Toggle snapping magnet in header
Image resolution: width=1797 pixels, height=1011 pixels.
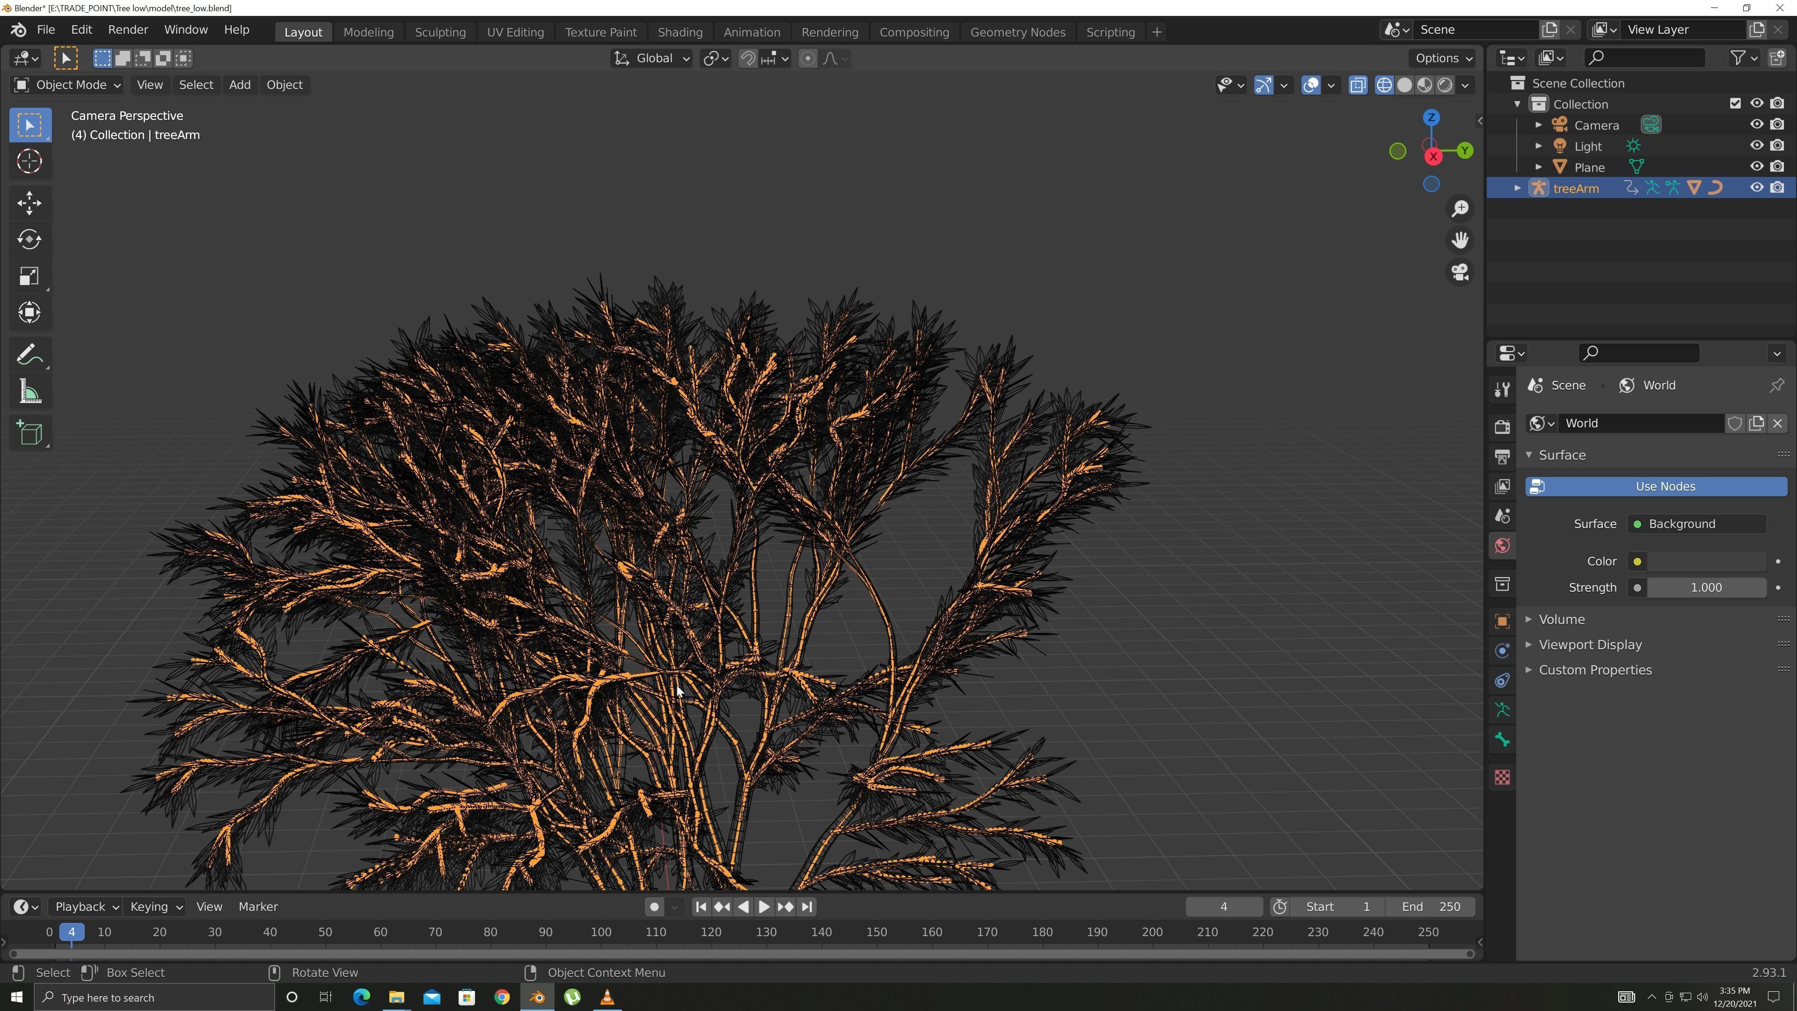point(748,59)
